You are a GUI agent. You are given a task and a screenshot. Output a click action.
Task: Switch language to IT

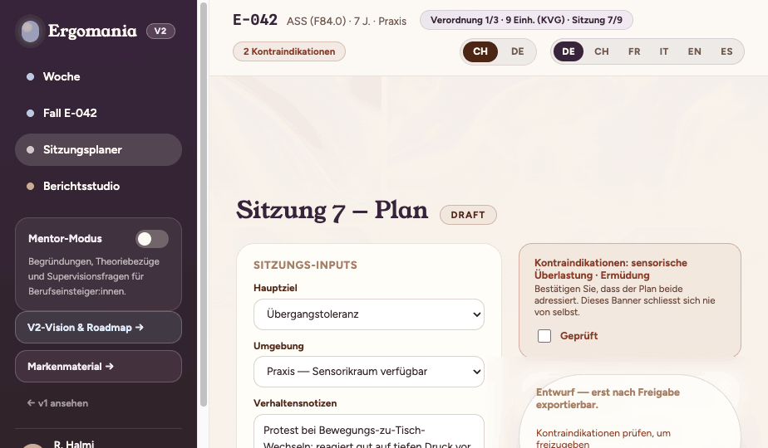(663, 51)
